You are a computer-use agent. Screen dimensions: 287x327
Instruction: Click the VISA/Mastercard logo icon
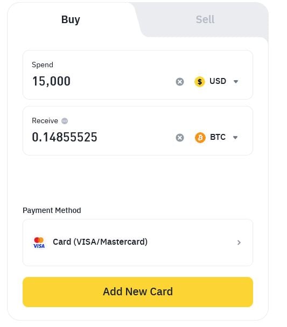click(x=39, y=243)
